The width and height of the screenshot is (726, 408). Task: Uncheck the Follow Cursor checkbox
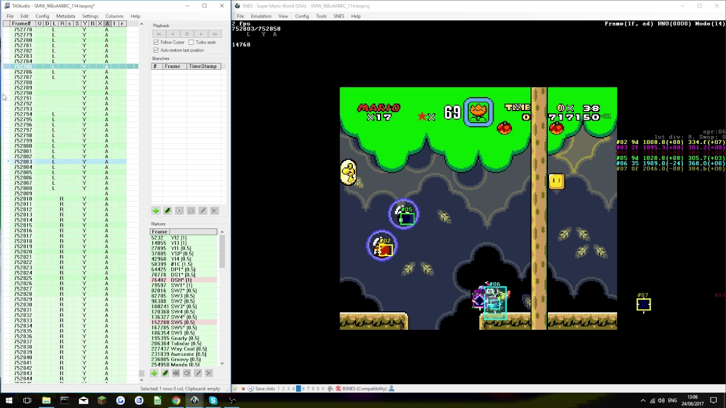(156, 42)
